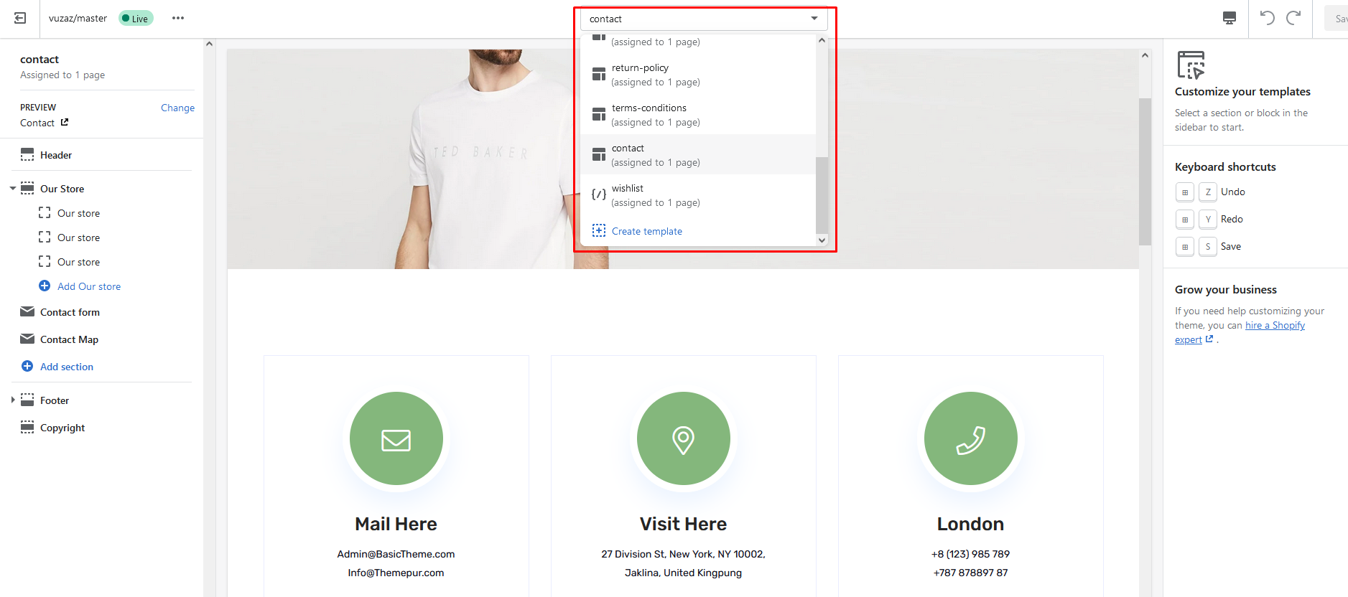Click Create template link
The width and height of the screenshot is (1348, 597).
646,231
